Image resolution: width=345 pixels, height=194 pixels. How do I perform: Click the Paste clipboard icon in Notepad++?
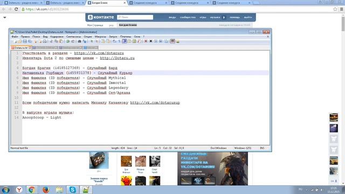pos(61,41)
